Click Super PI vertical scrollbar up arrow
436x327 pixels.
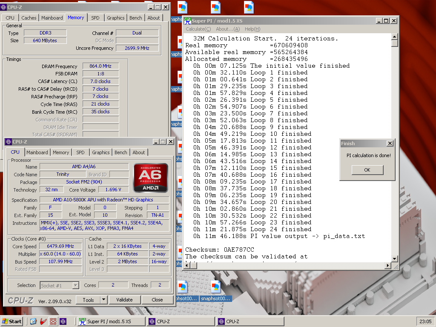(x=395, y=37)
